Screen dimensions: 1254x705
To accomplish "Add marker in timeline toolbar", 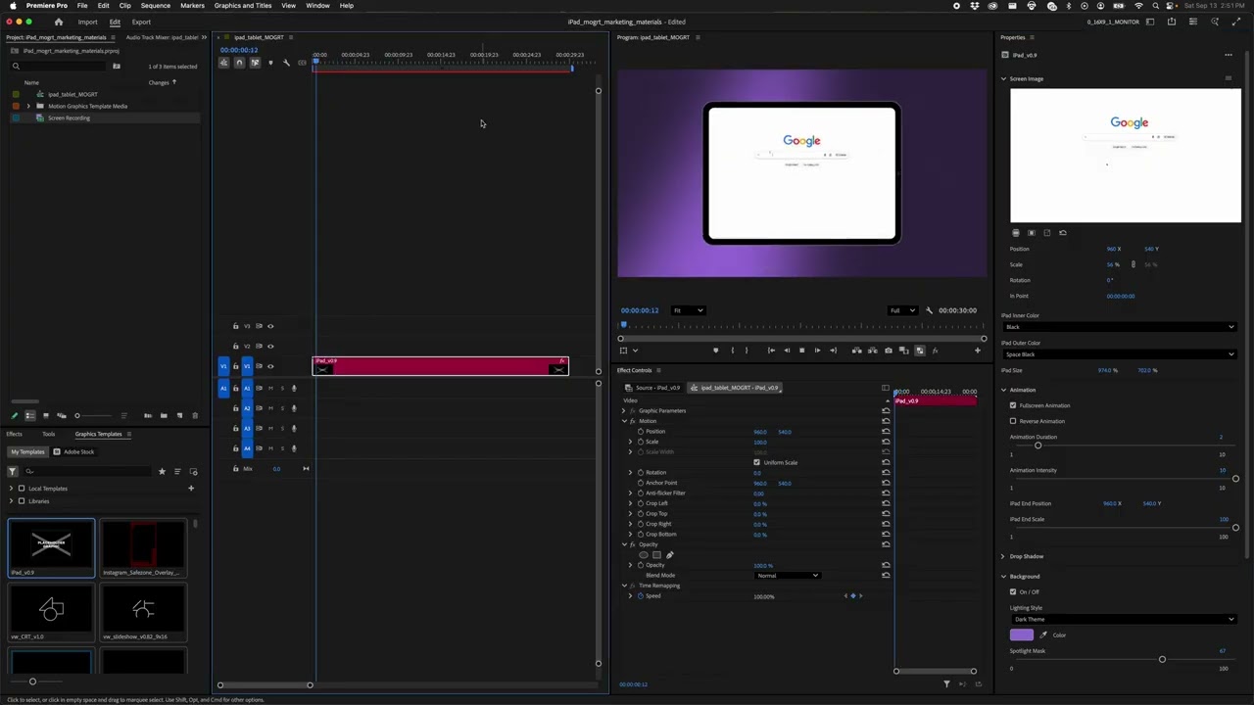I will tap(270, 63).
